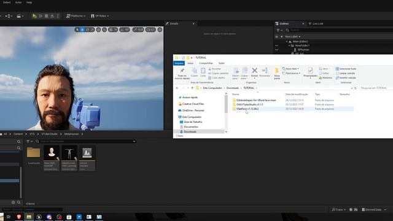Switch to the Details panel tab
Viewport: 393px width, 221px height.
coord(174,23)
